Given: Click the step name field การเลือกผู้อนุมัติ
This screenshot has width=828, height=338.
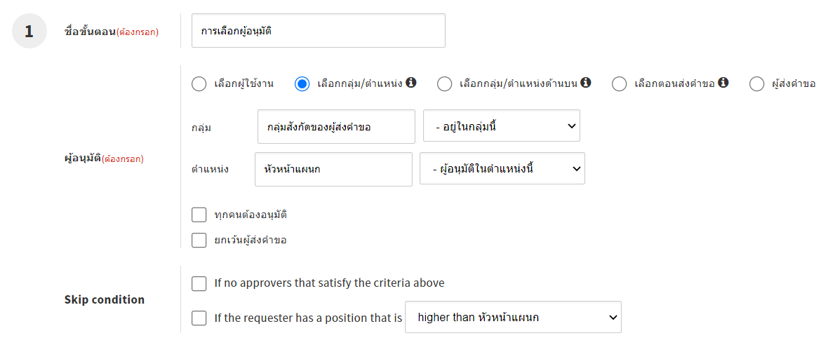Looking at the screenshot, I should click(318, 31).
